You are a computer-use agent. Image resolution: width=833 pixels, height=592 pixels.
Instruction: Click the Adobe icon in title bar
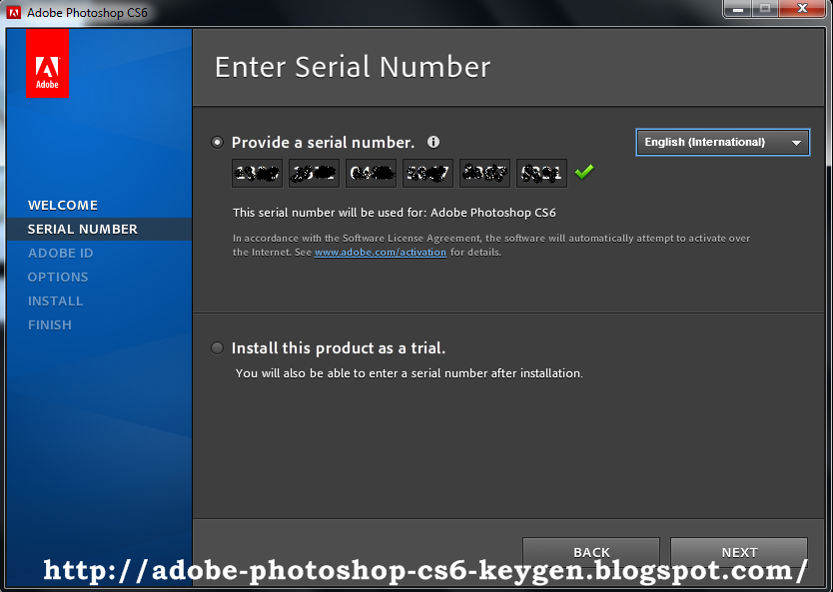click(13, 12)
